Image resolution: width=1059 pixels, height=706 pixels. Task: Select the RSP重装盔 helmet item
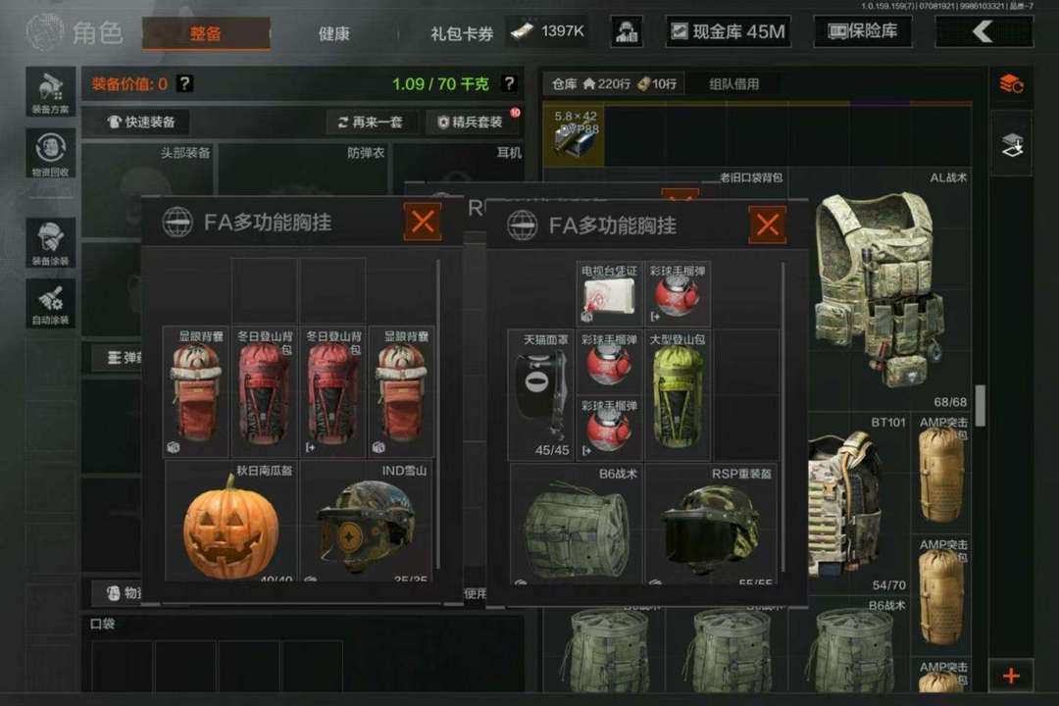click(x=711, y=525)
